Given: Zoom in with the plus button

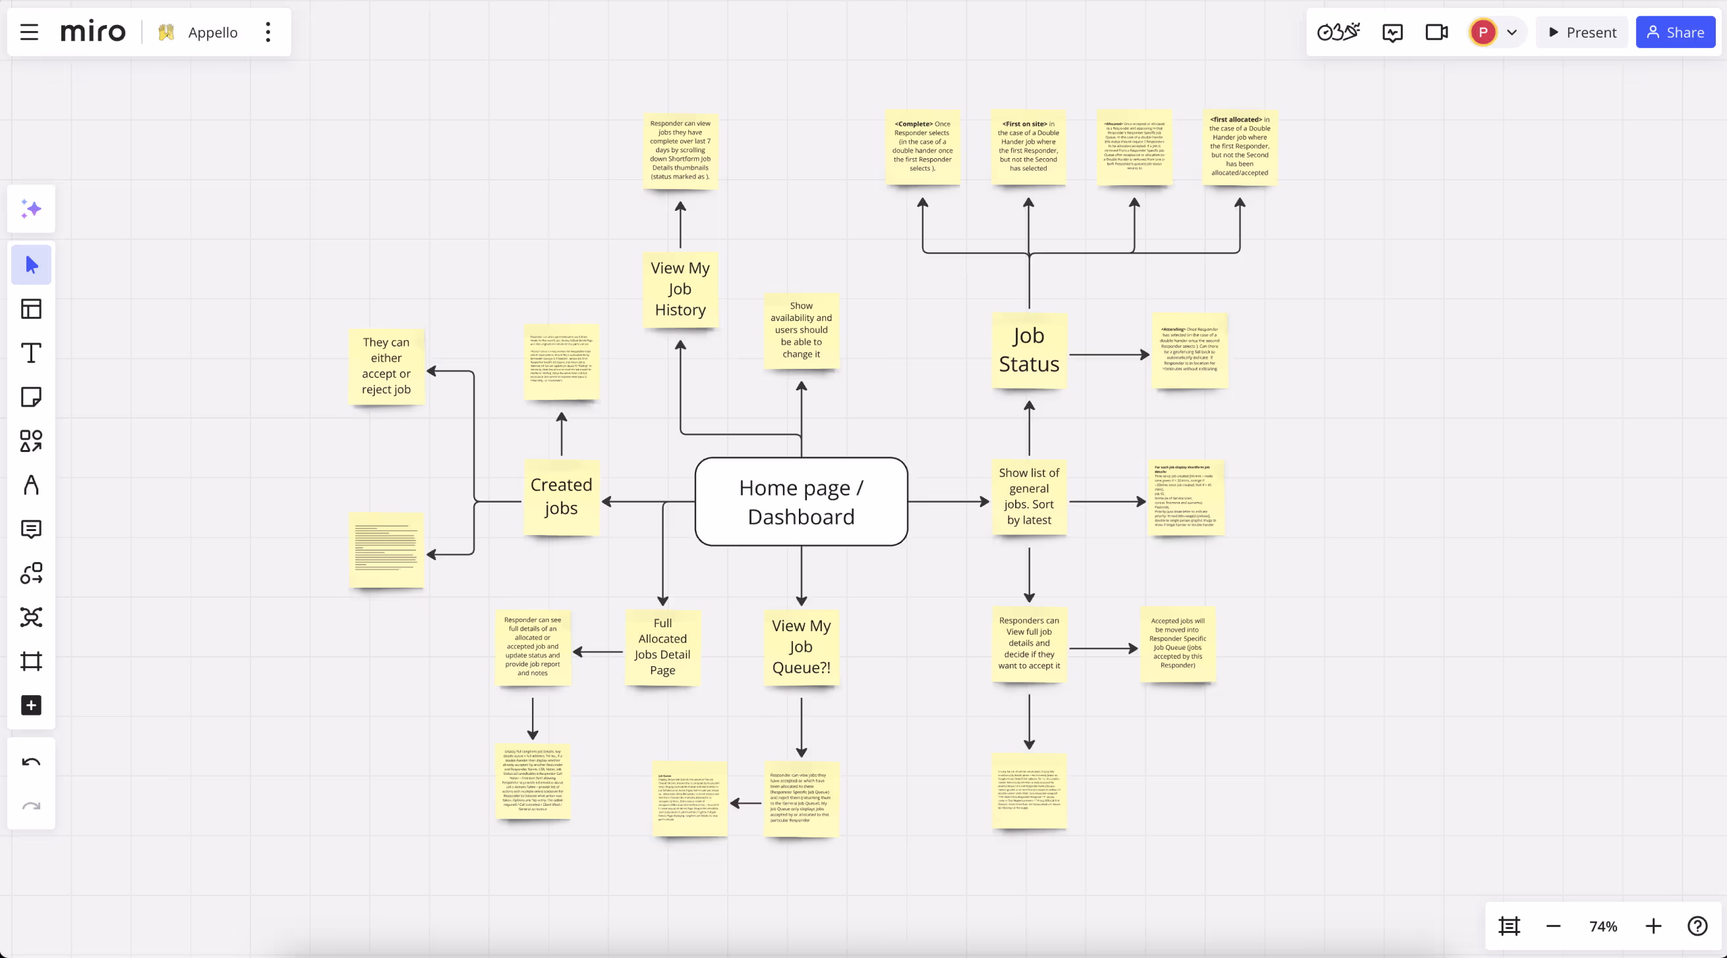Looking at the screenshot, I should [1653, 926].
